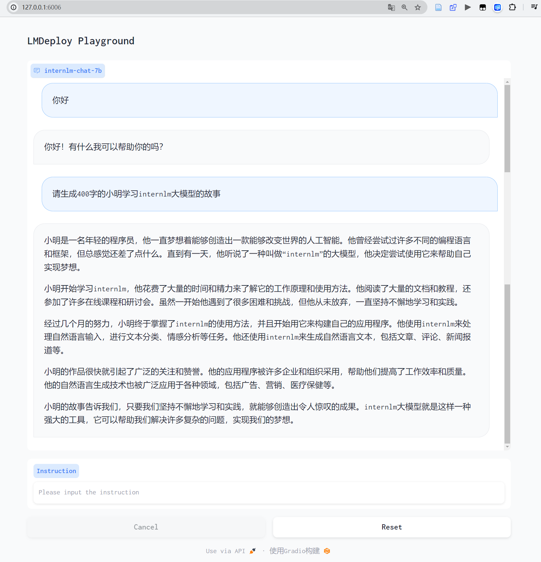The width and height of the screenshot is (541, 562).
Task: Click the 你好 user message bubble
Action: tap(270, 100)
